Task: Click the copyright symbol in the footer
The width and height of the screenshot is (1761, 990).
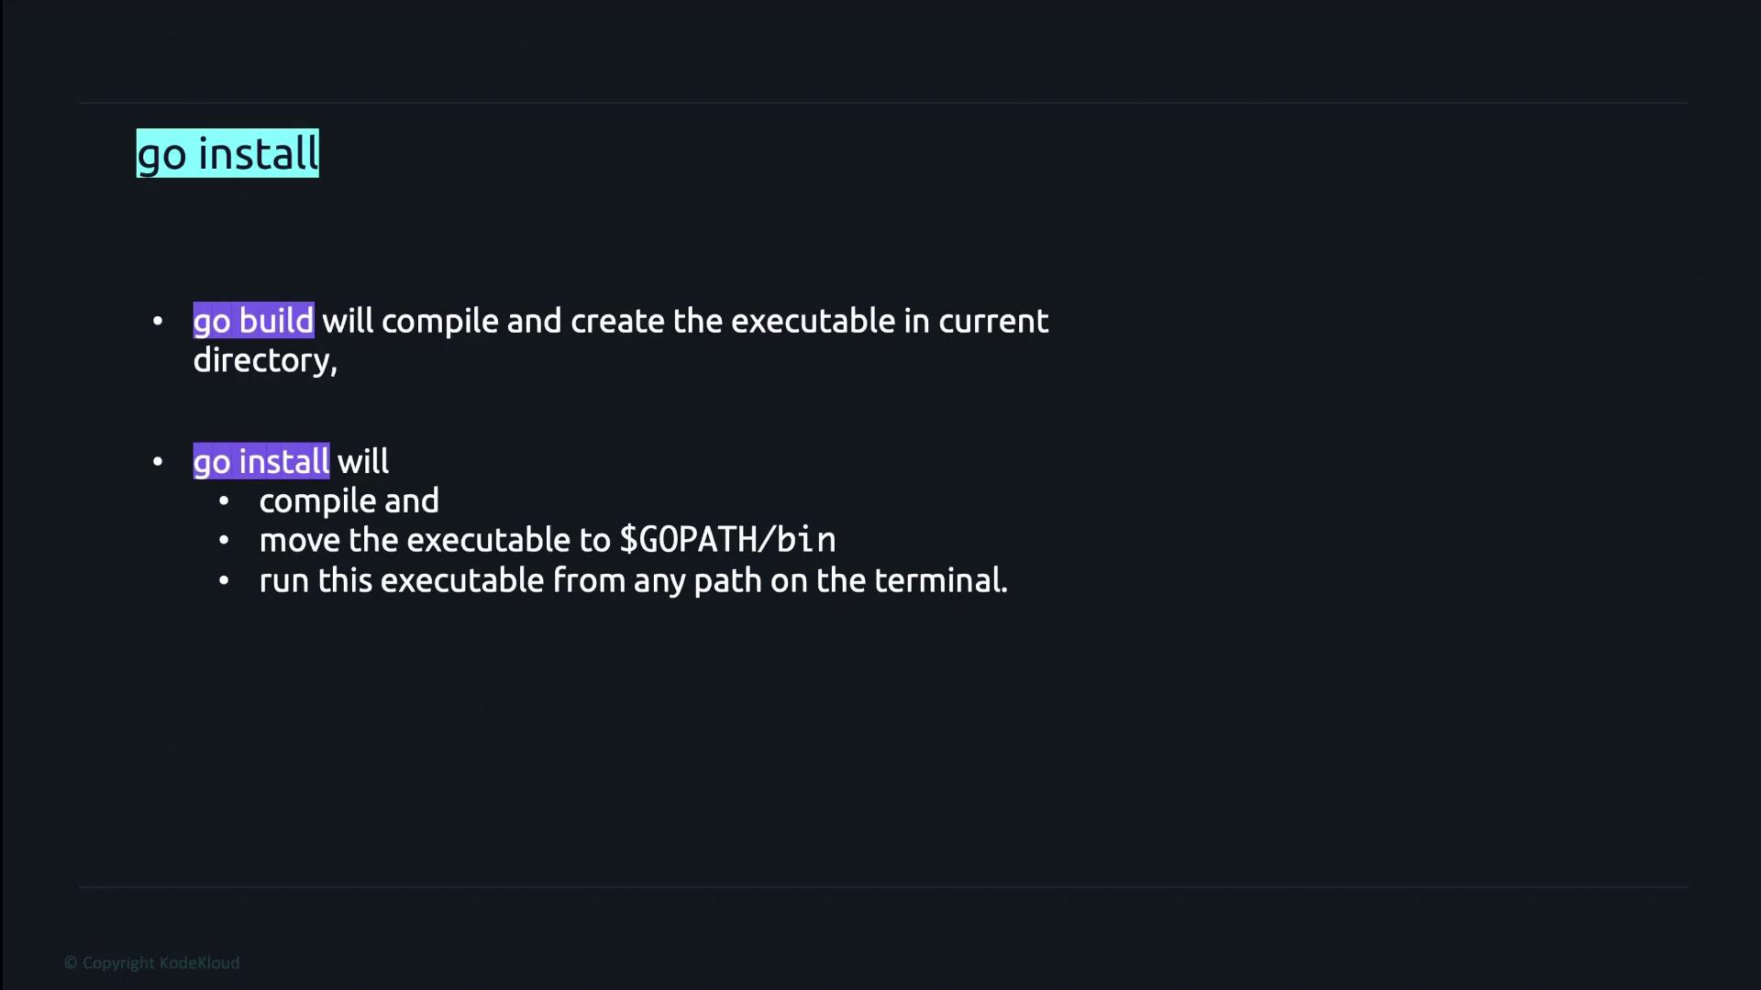Action: pyautogui.click(x=71, y=962)
